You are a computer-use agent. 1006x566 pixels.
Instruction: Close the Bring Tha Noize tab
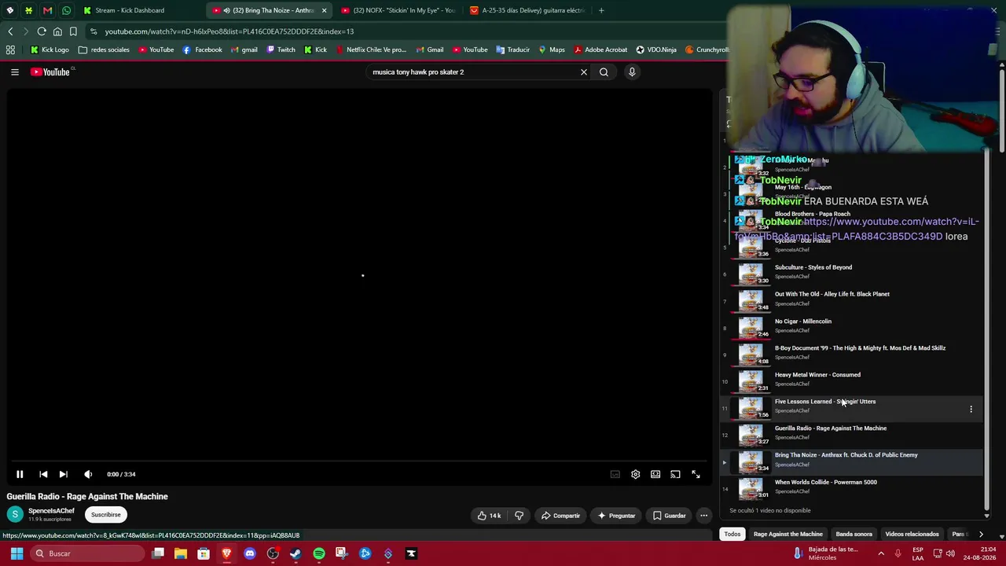coord(324,10)
